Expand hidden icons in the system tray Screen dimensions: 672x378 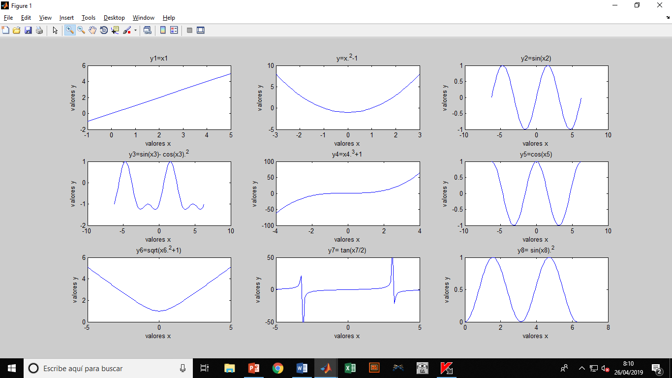coord(581,368)
